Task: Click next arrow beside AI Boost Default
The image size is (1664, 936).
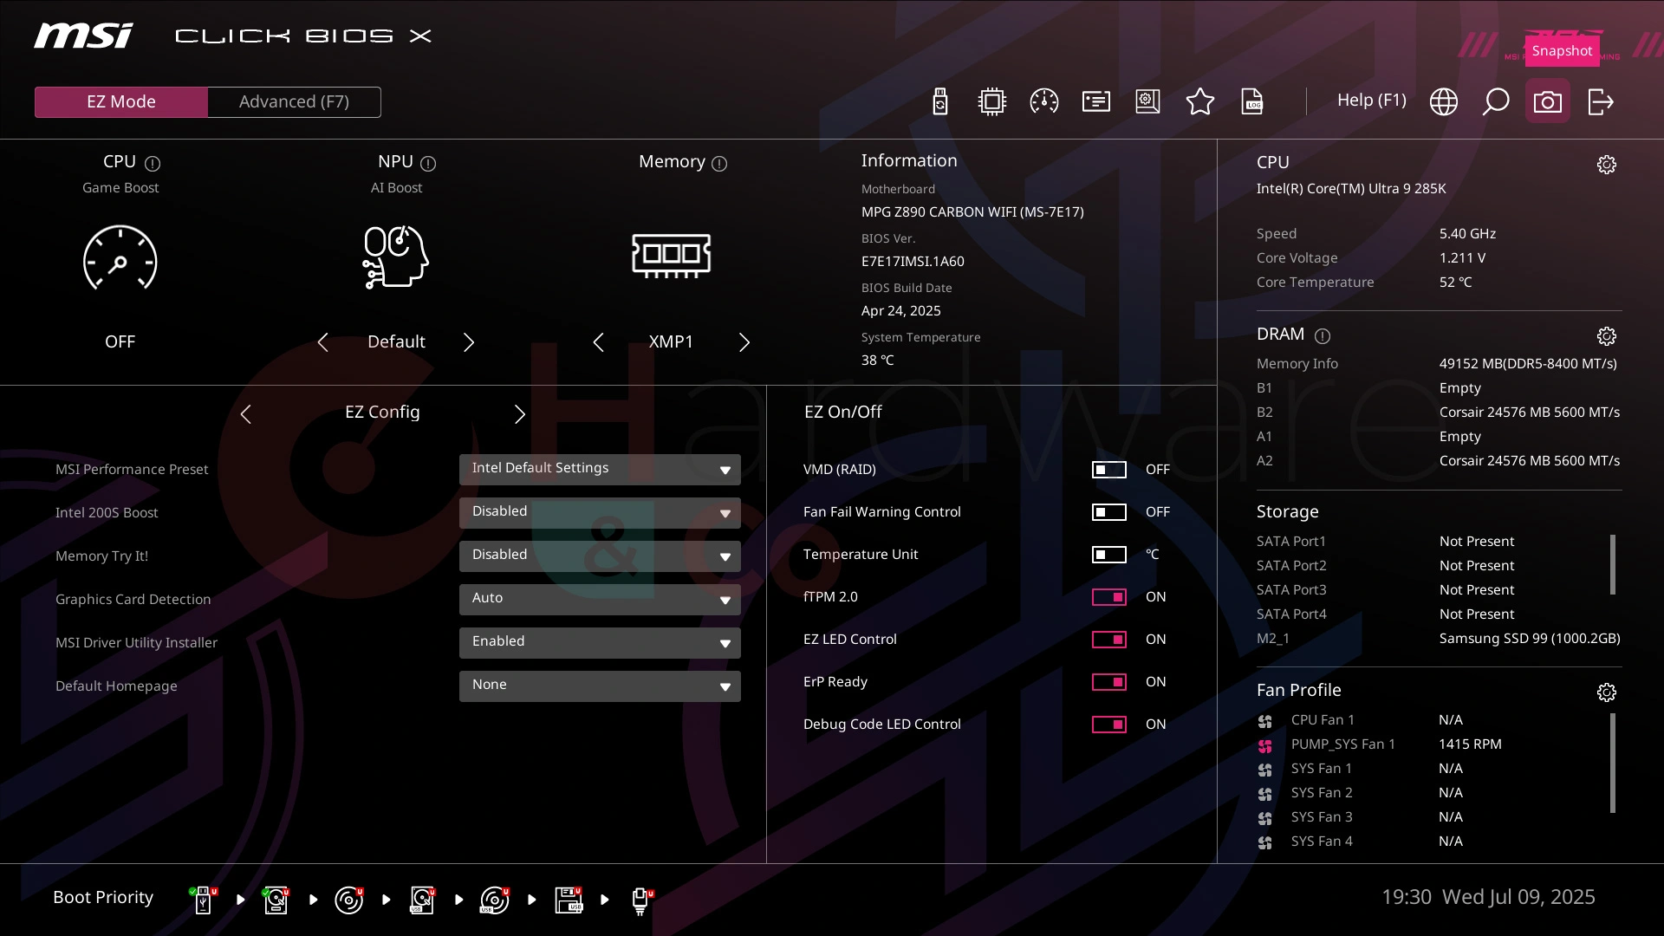Action: point(469,342)
